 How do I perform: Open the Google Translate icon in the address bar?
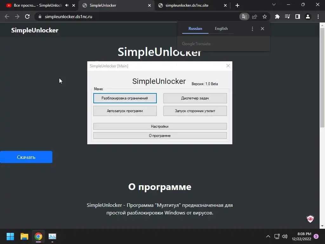tap(244, 17)
